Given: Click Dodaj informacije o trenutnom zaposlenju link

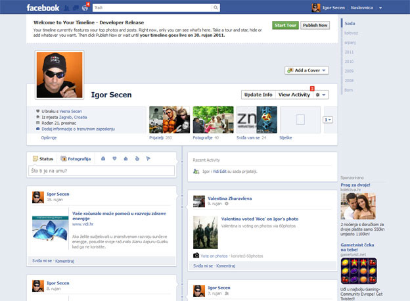Looking at the screenshot, I should click(x=78, y=129).
